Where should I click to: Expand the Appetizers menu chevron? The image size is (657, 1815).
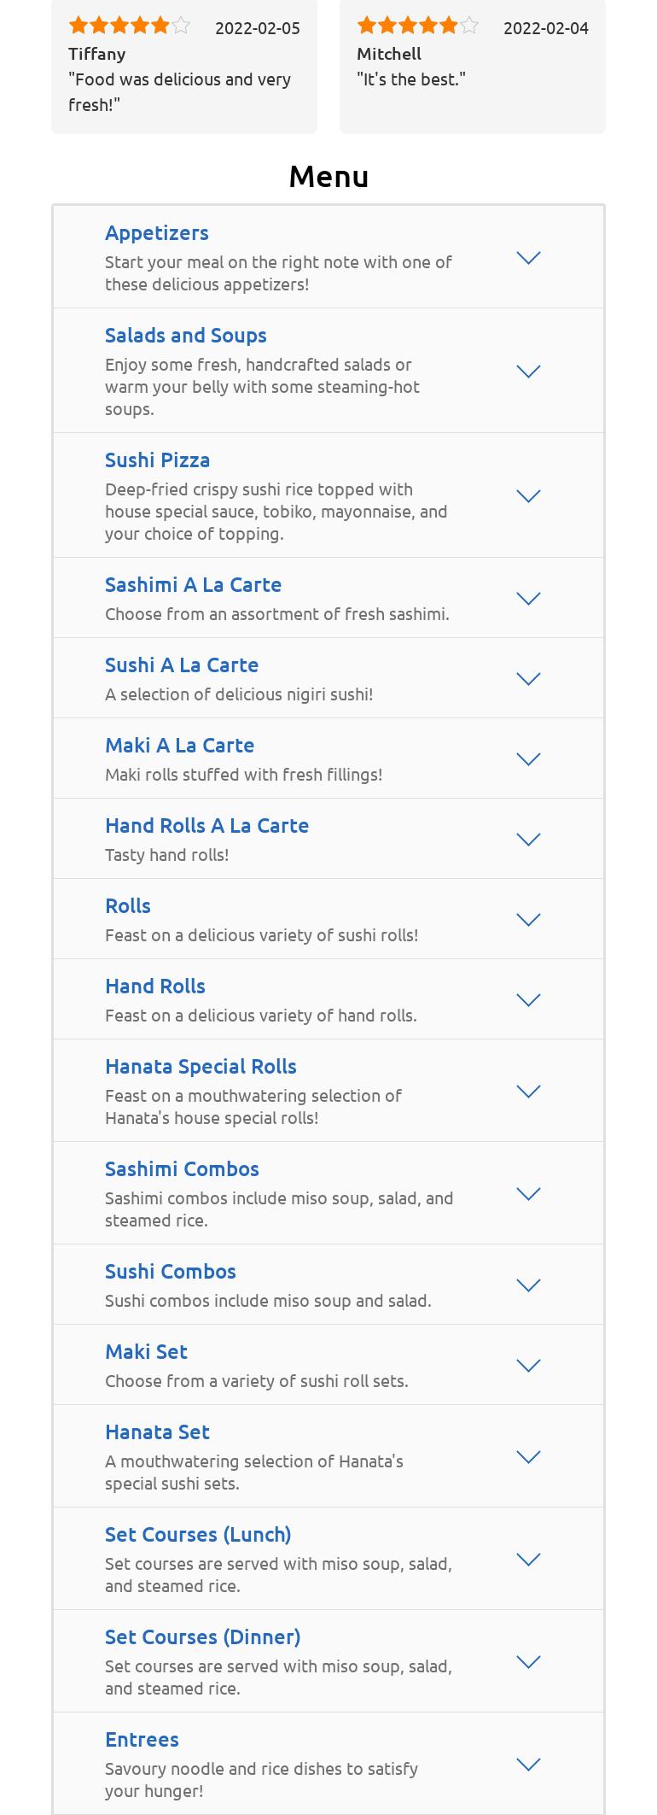529,258
